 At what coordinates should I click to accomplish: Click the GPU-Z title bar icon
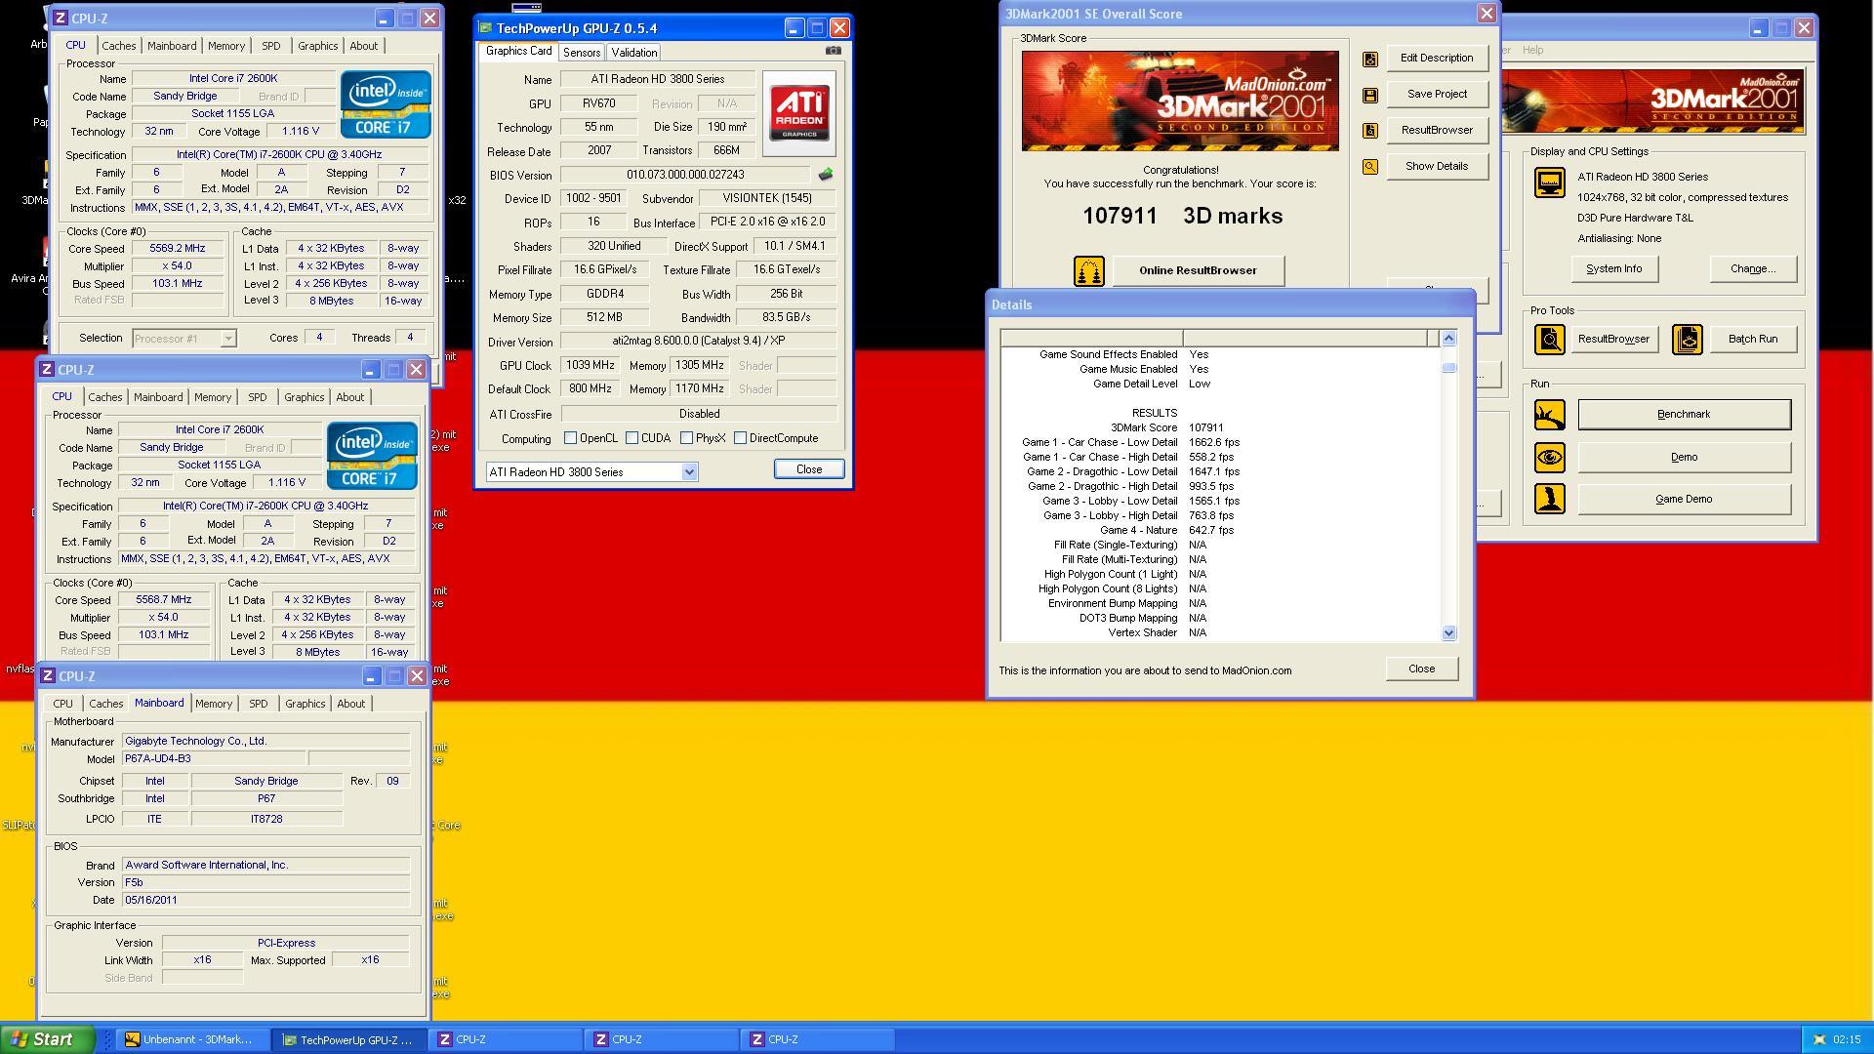(x=485, y=28)
